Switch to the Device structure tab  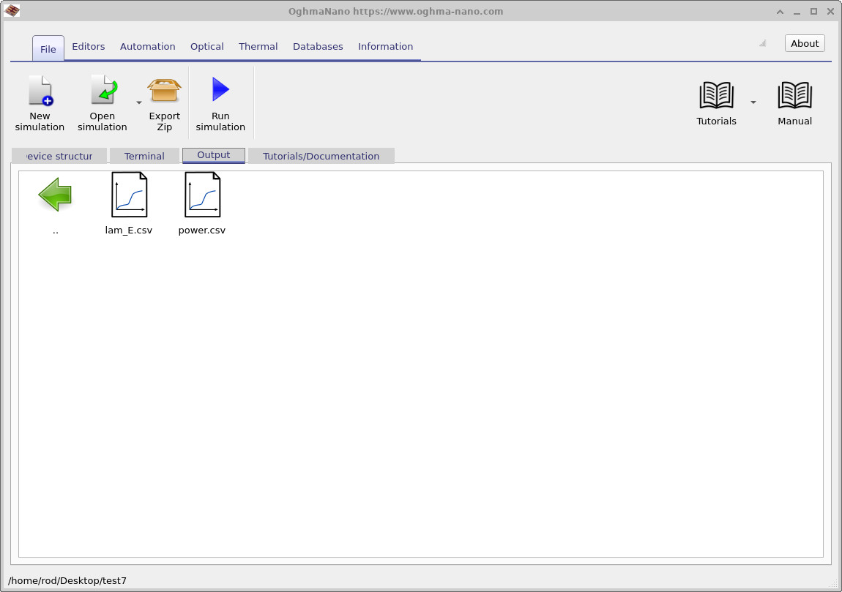coord(59,156)
